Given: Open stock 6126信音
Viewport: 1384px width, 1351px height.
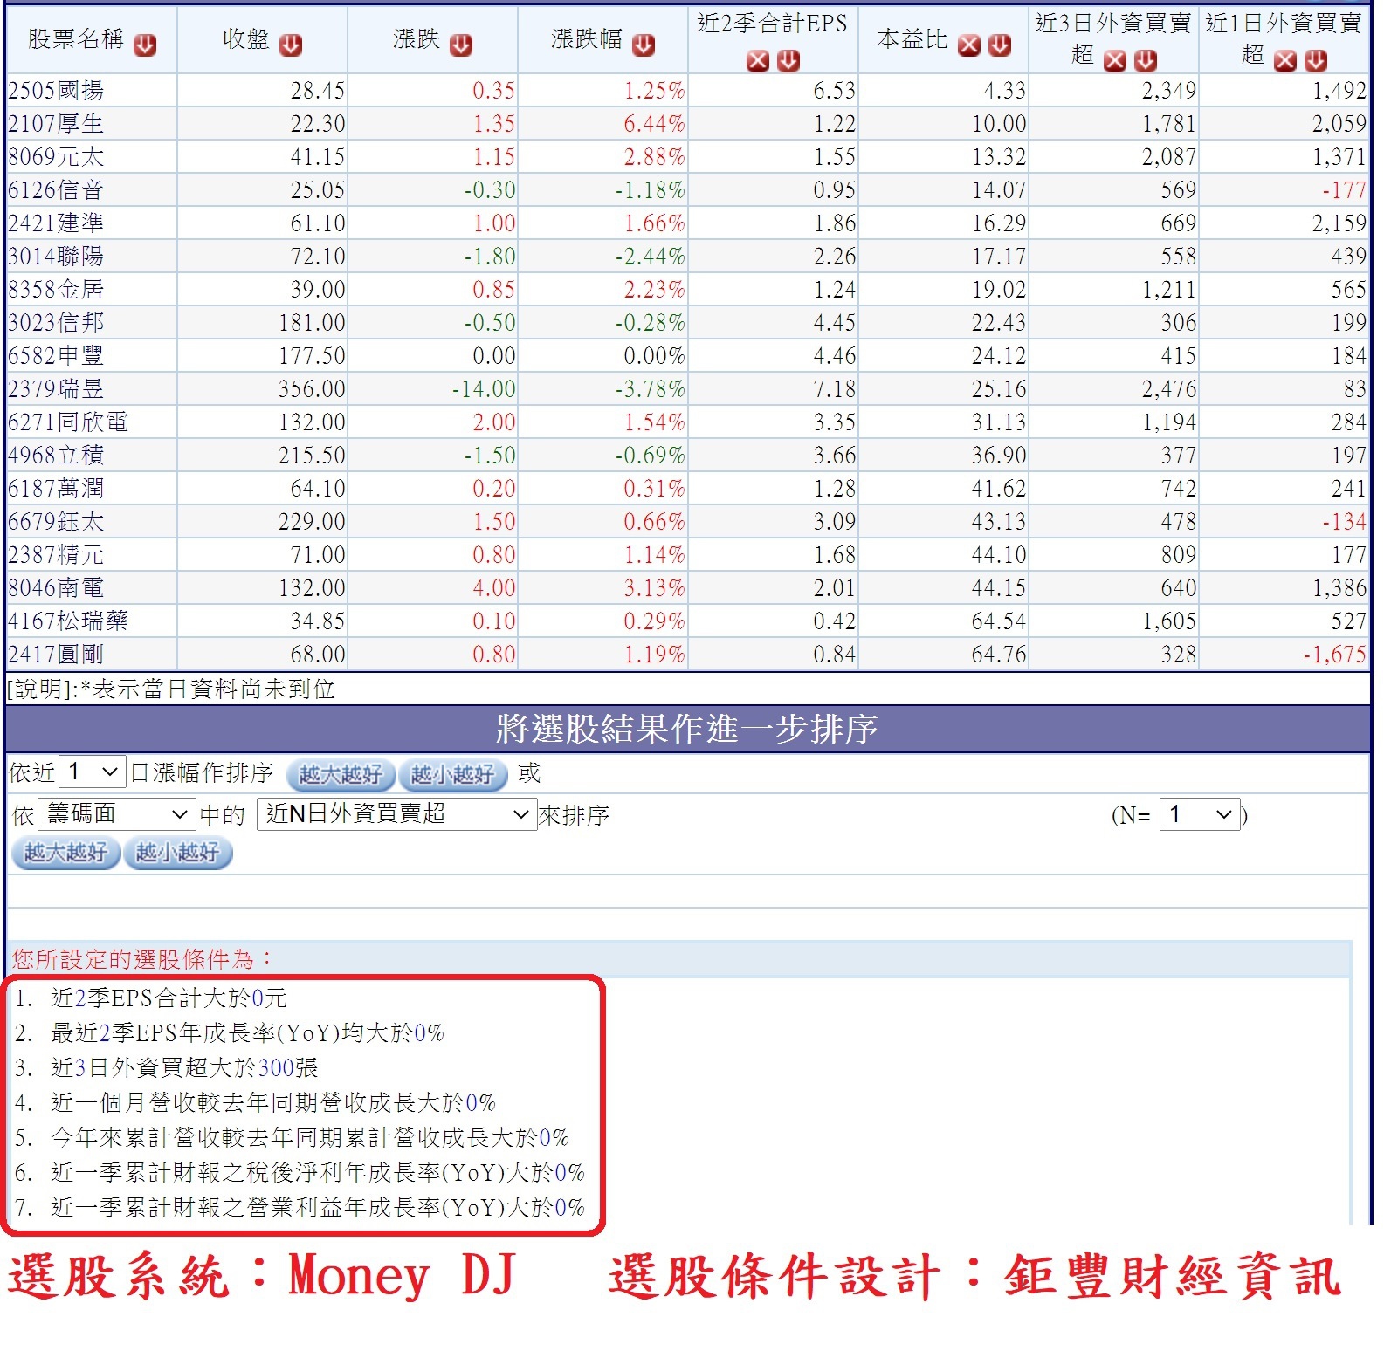Looking at the screenshot, I should (56, 190).
